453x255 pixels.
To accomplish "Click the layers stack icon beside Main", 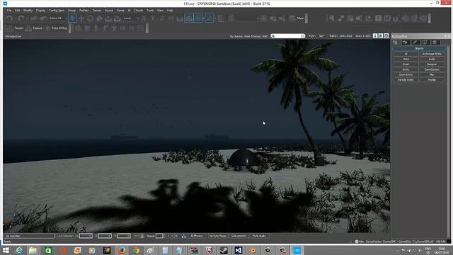I will coord(292,18).
